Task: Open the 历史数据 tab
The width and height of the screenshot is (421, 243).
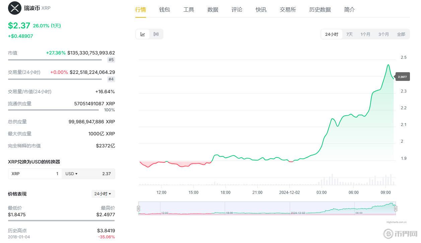Action: pos(320,10)
